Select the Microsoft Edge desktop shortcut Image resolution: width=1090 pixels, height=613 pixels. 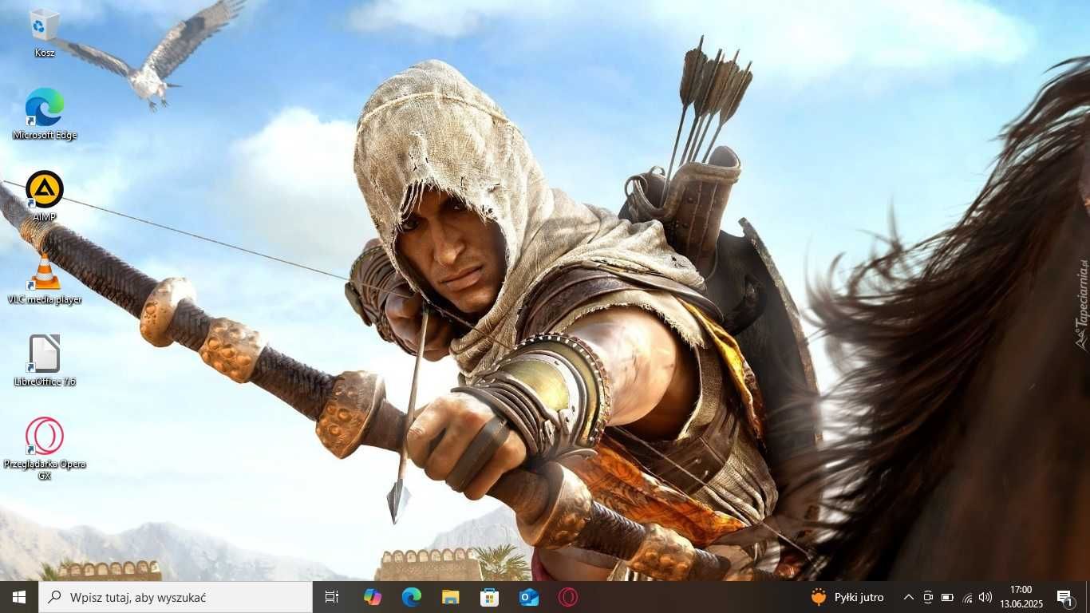click(45, 114)
